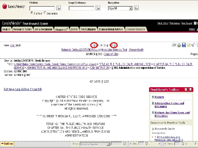The image size is (198, 148).
Task: Click Retrieve Legislative Impact link
Action: 23,89
